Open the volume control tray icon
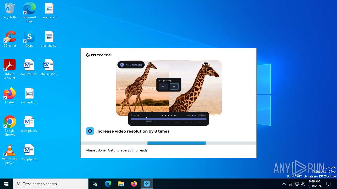 [303, 184]
